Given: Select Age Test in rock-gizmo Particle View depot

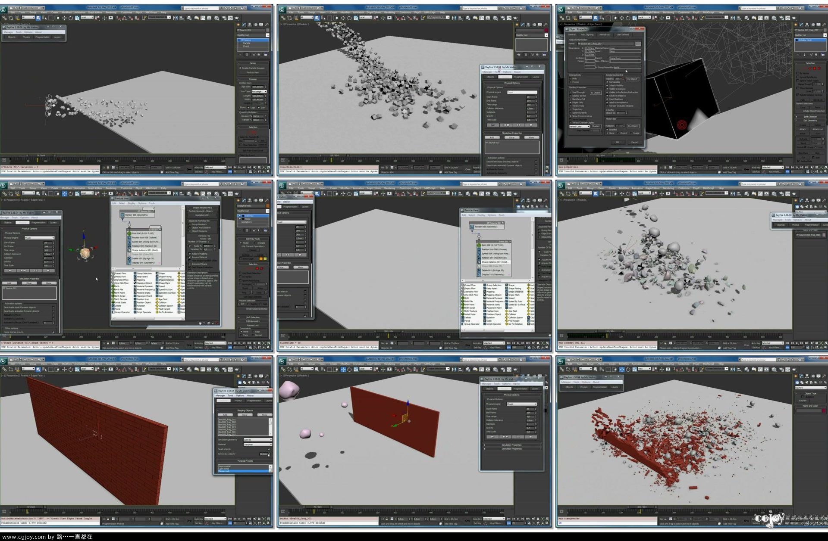Looking at the screenshot, I should click(x=161, y=299).
